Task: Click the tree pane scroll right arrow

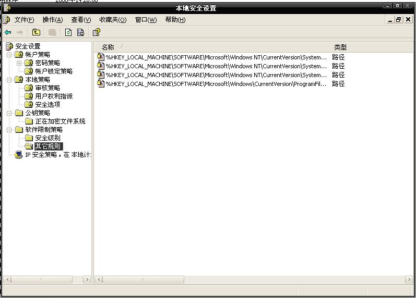Action: pos(87,279)
